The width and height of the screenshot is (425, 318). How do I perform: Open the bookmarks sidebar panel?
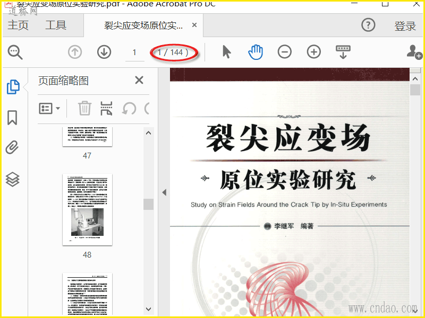coord(12,118)
